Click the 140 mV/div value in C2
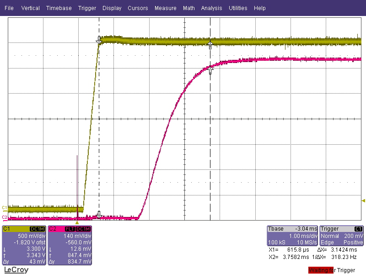 tap(77, 236)
